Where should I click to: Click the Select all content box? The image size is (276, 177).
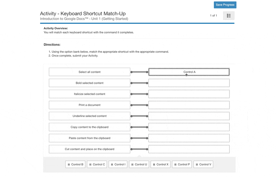click(x=90, y=72)
